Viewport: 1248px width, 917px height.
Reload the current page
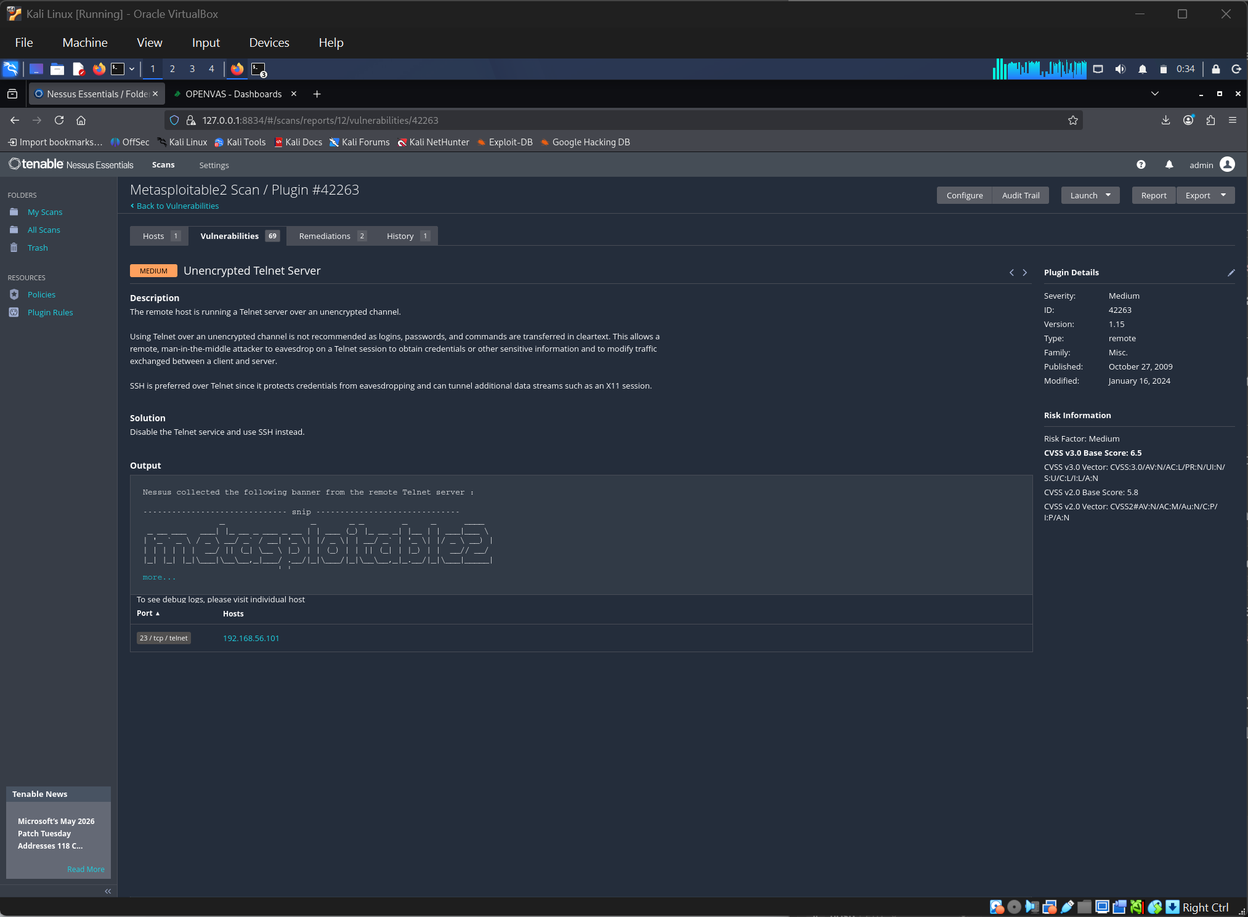pos(59,120)
